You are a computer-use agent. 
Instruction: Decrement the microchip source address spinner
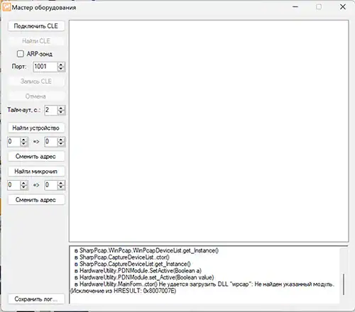(x=23, y=187)
